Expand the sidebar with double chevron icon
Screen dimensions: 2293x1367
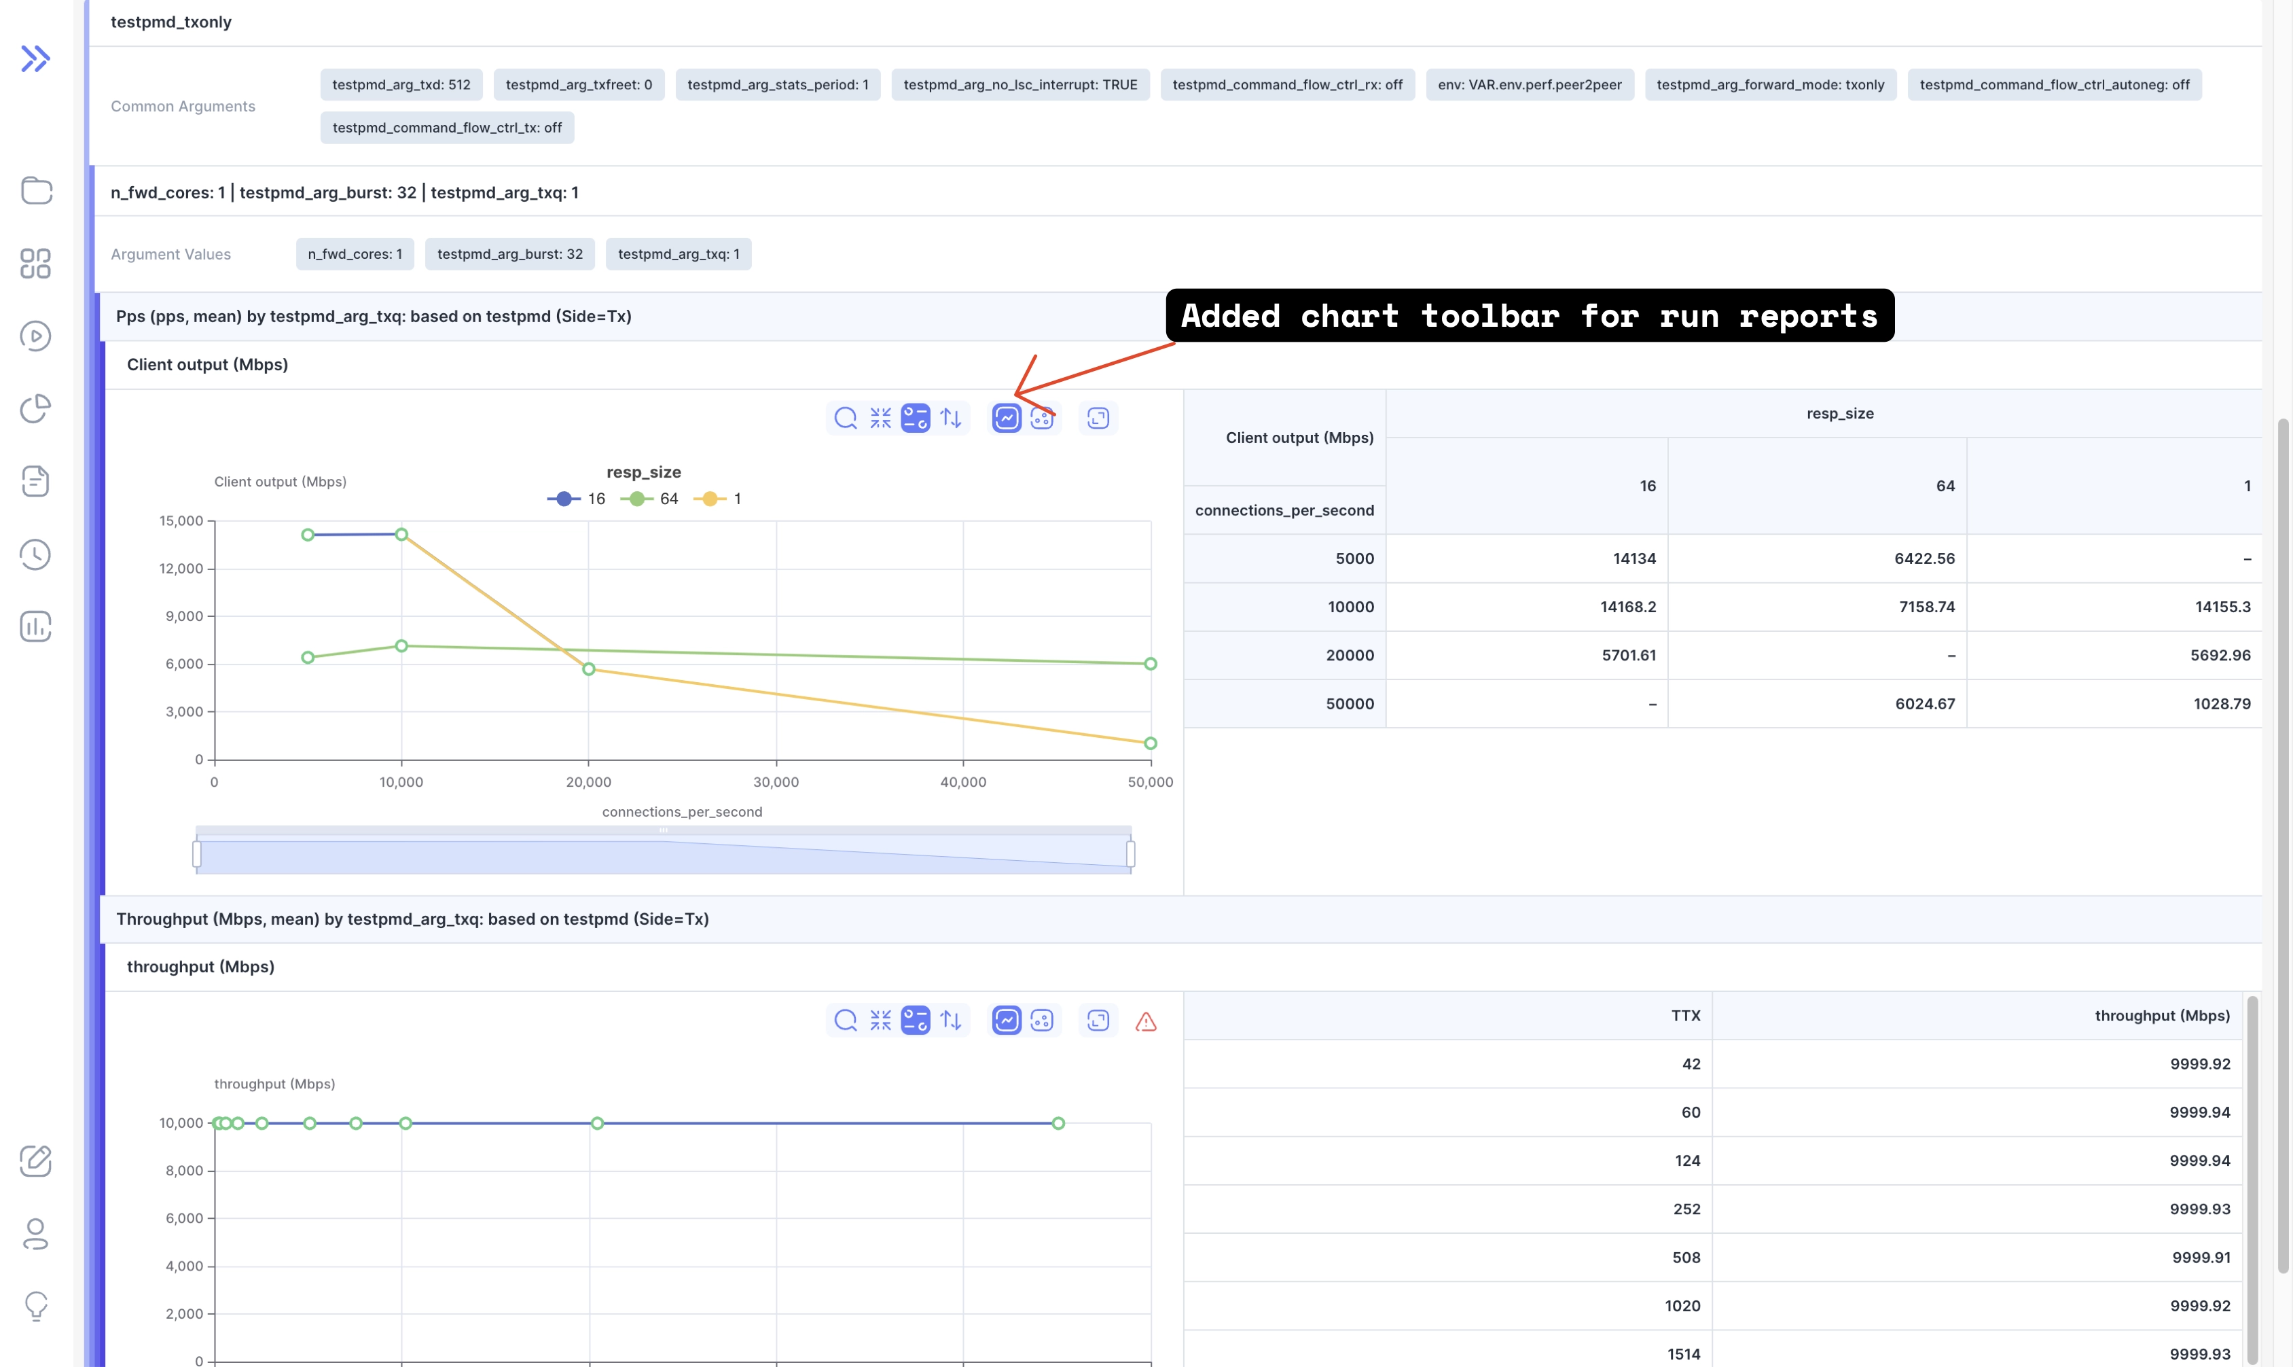pyautogui.click(x=35, y=59)
